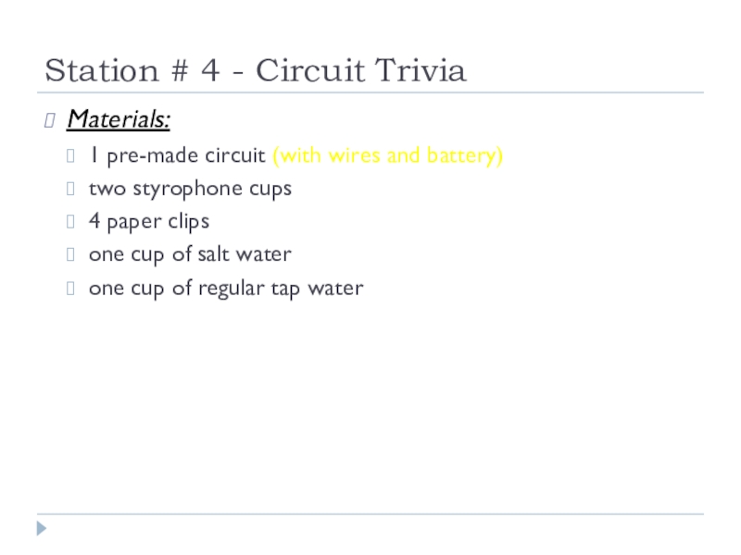Click the 'one cup of salt water' text
Screen dimensions: 741x555
[x=190, y=254]
